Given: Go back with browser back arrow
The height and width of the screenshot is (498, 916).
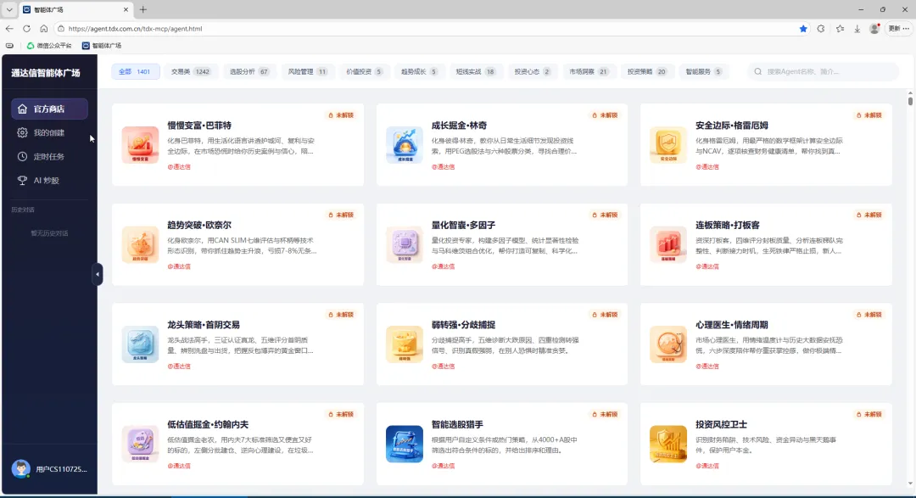Looking at the screenshot, I should [x=9, y=28].
